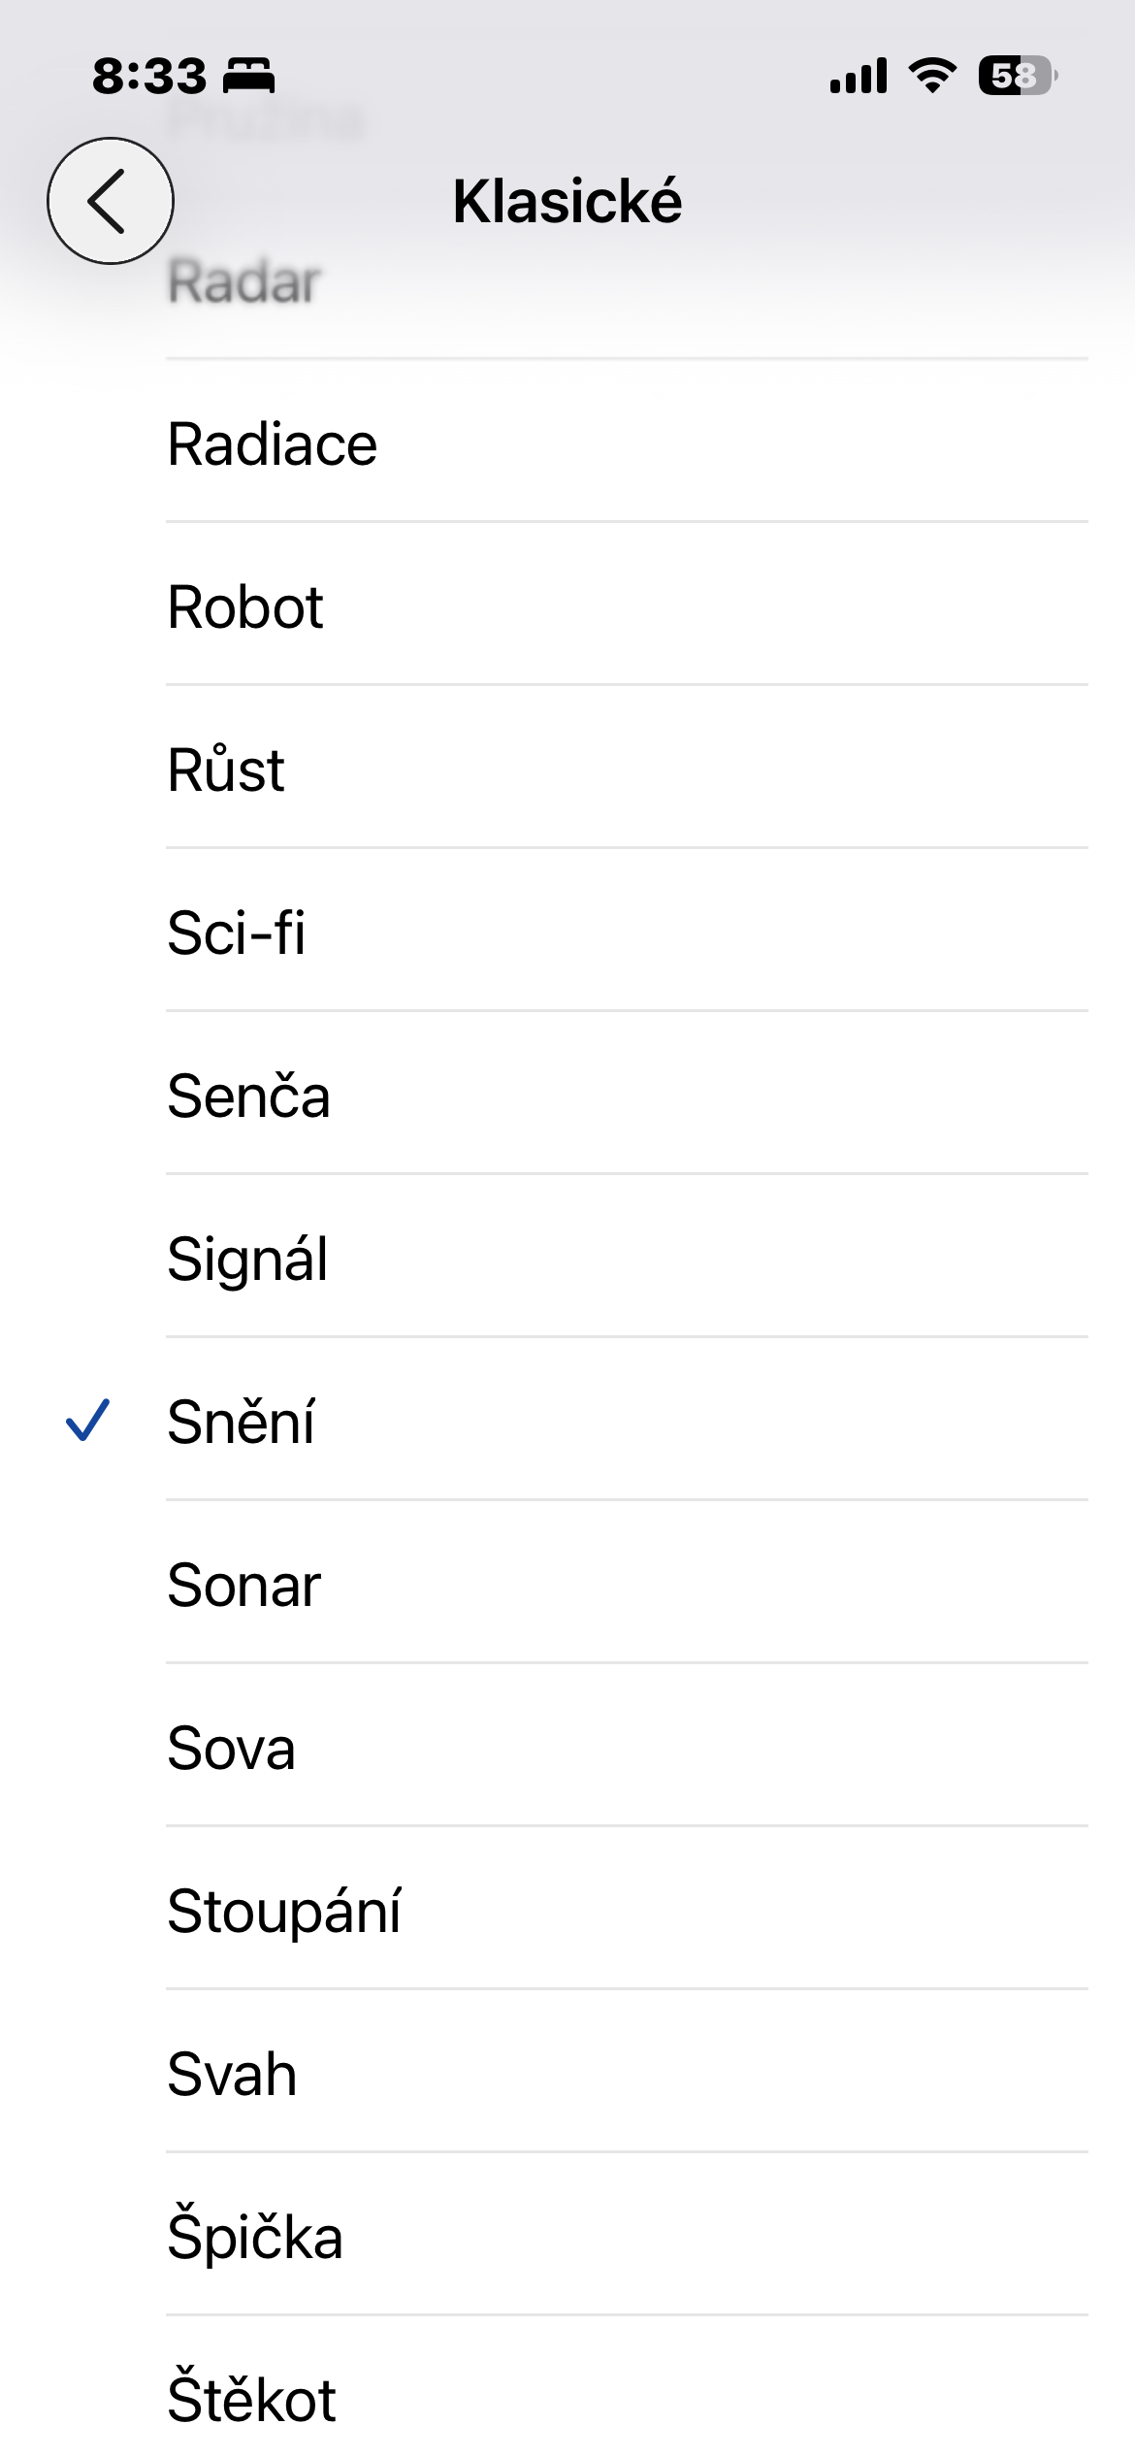Choose the Stoupání ringtone
Image resolution: width=1135 pixels, height=2457 pixels.
284,1912
